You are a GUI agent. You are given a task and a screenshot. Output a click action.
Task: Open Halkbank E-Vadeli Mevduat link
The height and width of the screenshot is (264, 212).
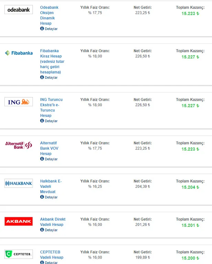coord(51,186)
